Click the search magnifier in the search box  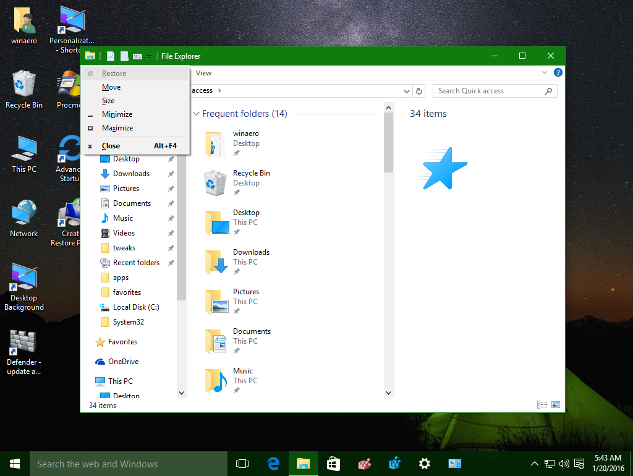click(548, 90)
